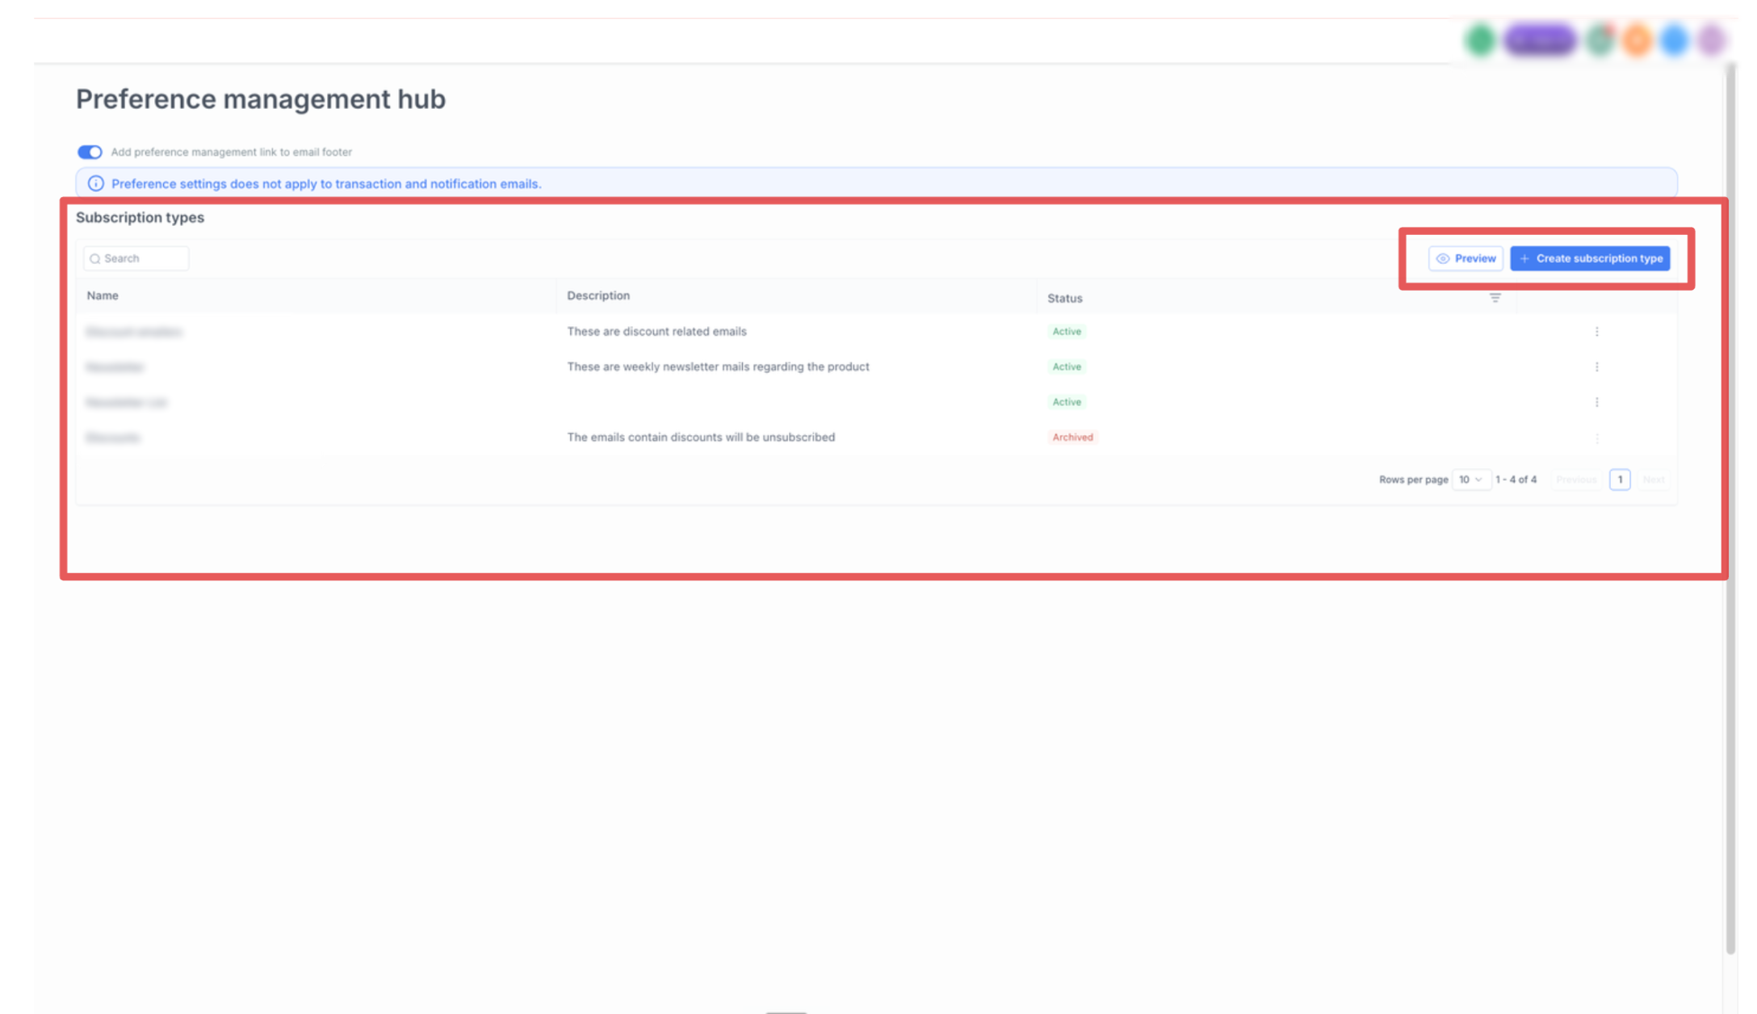Toggle the preference management link in email footer switch
This screenshot has width=1757, height=1014.
pyautogui.click(x=90, y=152)
